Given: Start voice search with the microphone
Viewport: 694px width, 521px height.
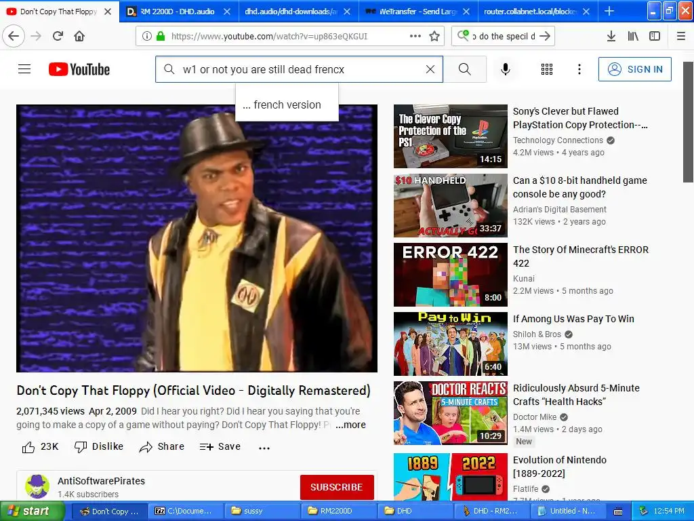Looking at the screenshot, I should point(506,69).
